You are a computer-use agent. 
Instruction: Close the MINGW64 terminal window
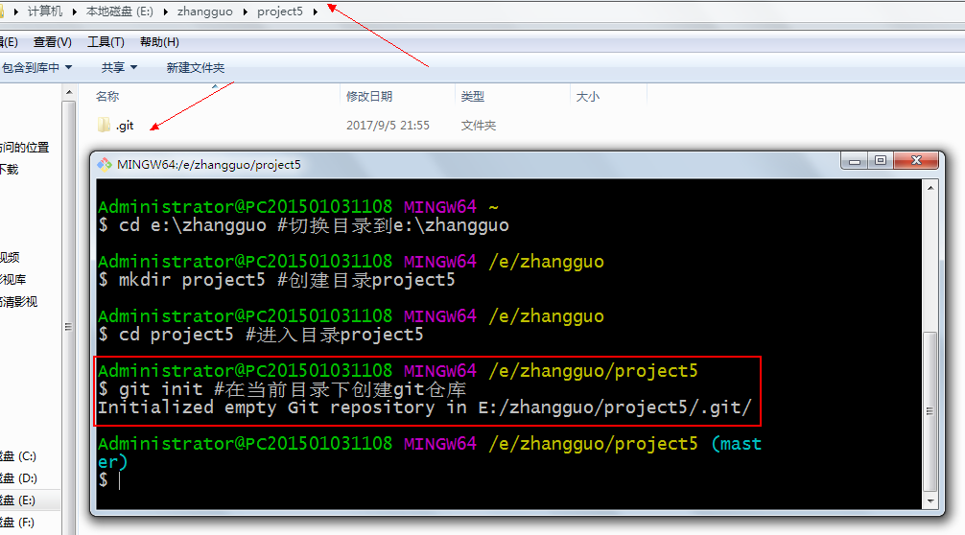[917, 161]
